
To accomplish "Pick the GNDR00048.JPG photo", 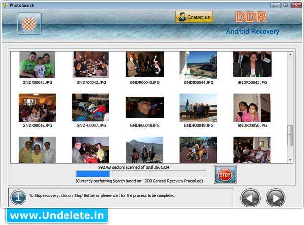I will point(145,107).
